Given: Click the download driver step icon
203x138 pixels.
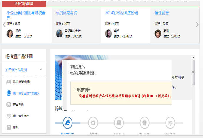Looking at the screenshot, I should tap(118, 122).
